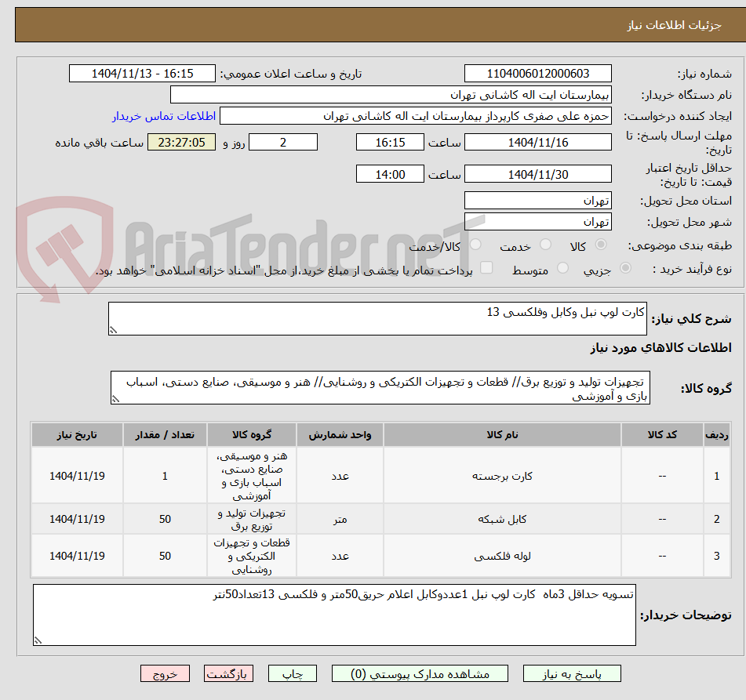This screenshot has width=746, height=700.
Task: Click the بازگشت back button
Action: (228, 674)
